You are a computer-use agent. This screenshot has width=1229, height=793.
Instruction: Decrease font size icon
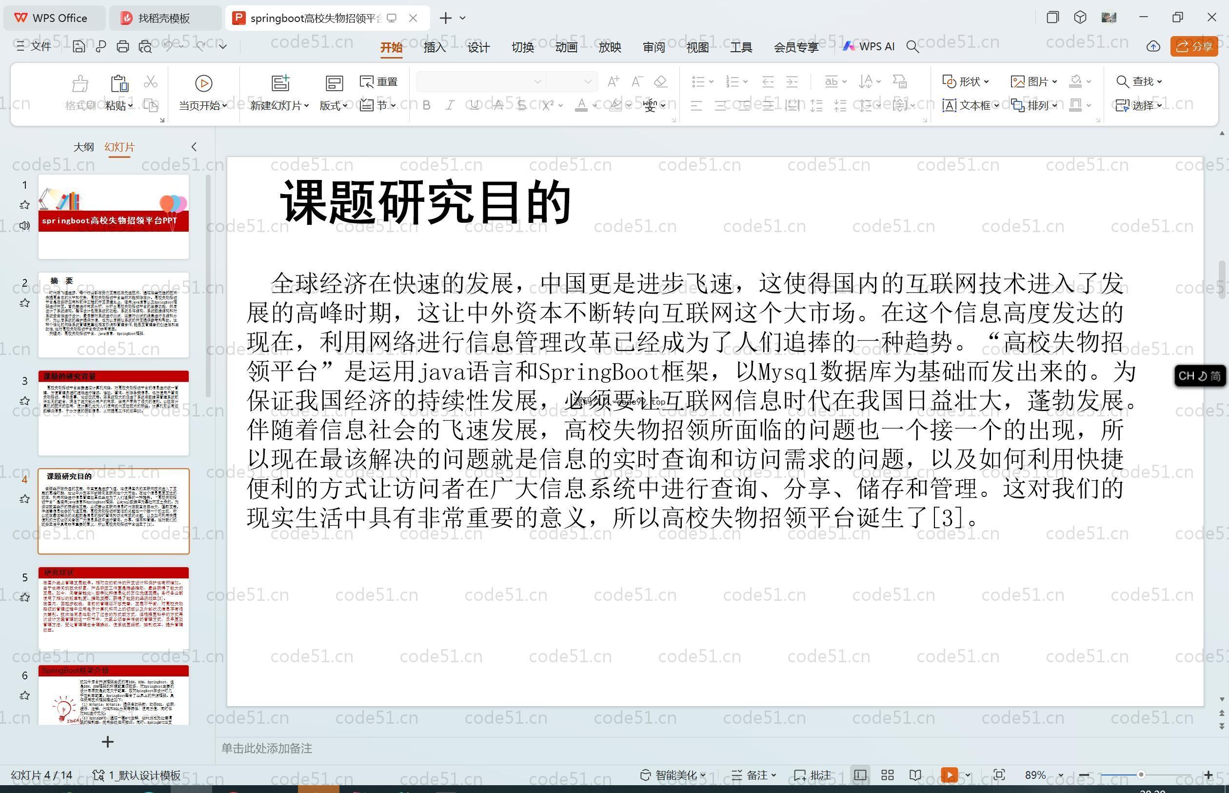[x=637, y=81]
